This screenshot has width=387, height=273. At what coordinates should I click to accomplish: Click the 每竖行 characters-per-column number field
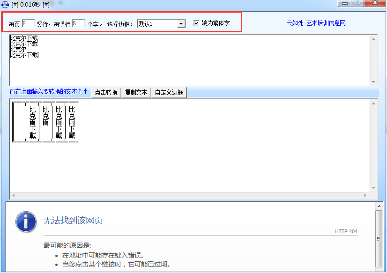tap(78, 23)
